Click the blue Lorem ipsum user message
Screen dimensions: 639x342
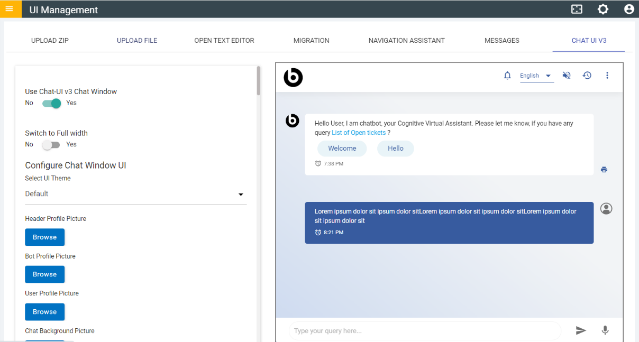(x=449, y=223)
